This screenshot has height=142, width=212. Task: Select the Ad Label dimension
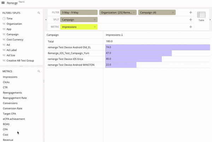pos(12,50)
